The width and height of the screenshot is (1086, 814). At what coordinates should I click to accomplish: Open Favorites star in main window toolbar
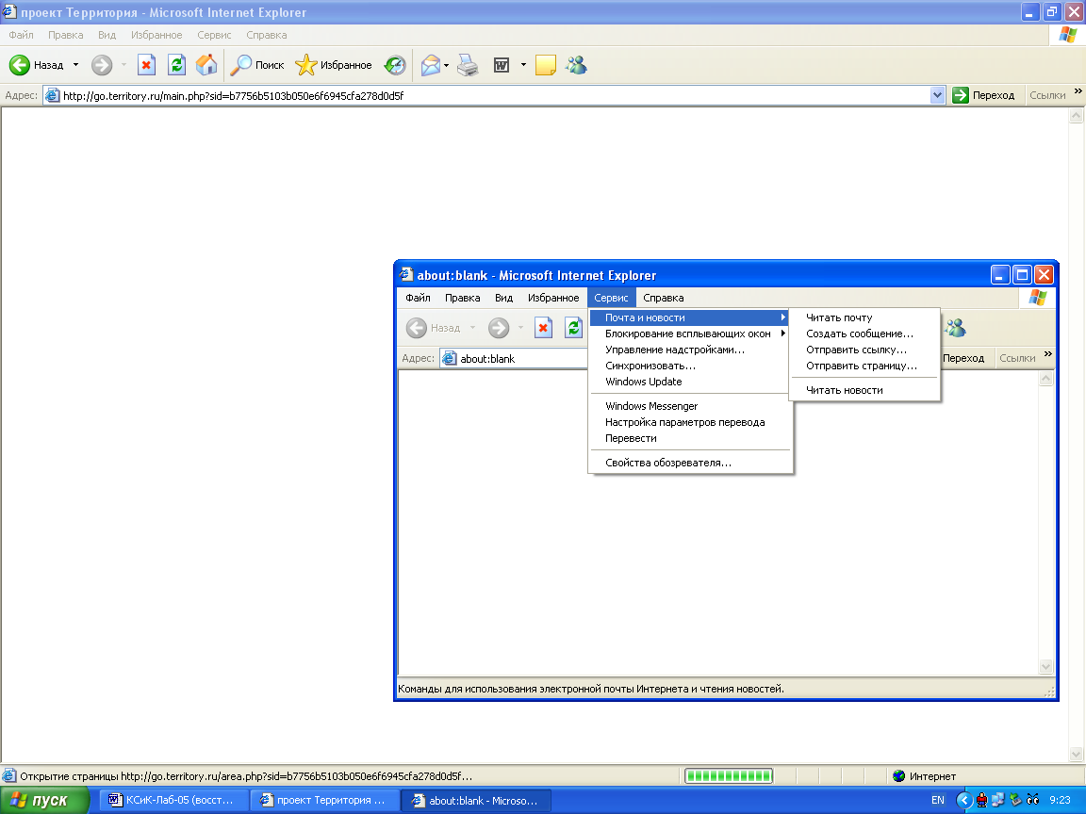[x=305, y=65]
